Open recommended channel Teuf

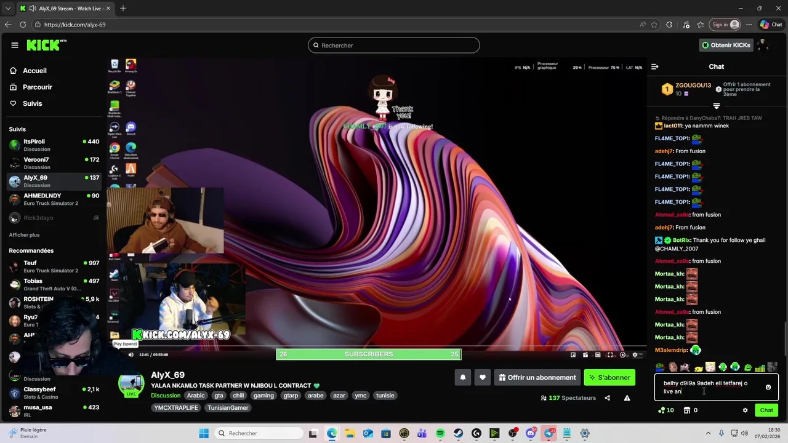tap(54, 266)
